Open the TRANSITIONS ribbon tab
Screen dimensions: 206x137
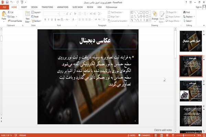point(47,7)
